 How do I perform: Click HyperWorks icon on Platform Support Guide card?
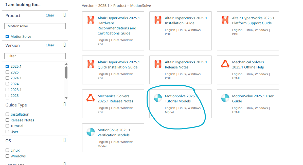point(225,20)
